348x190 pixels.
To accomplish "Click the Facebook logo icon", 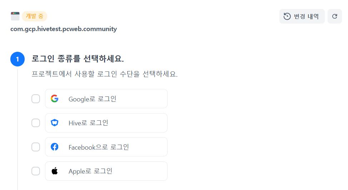I will (x=54, y=147).
